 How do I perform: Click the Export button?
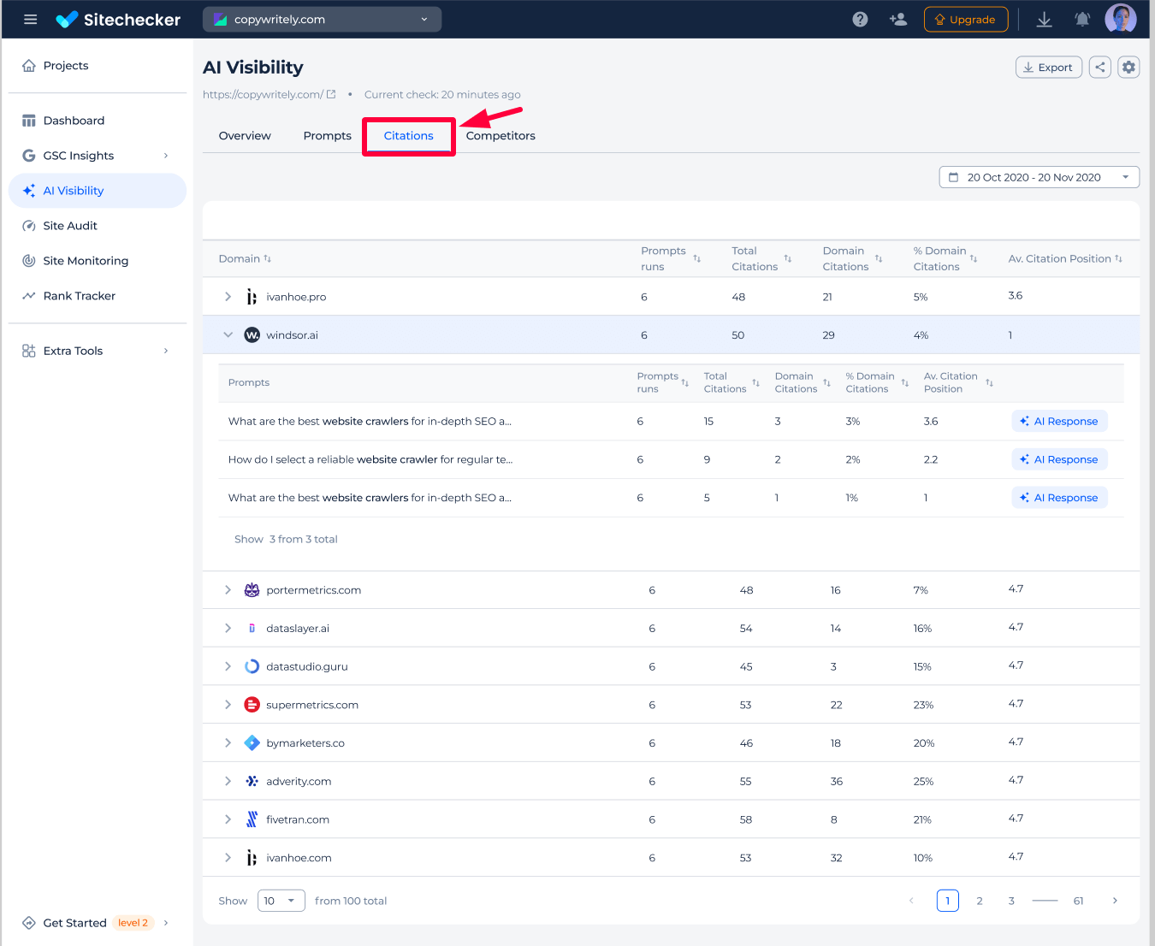(1048, 68)
